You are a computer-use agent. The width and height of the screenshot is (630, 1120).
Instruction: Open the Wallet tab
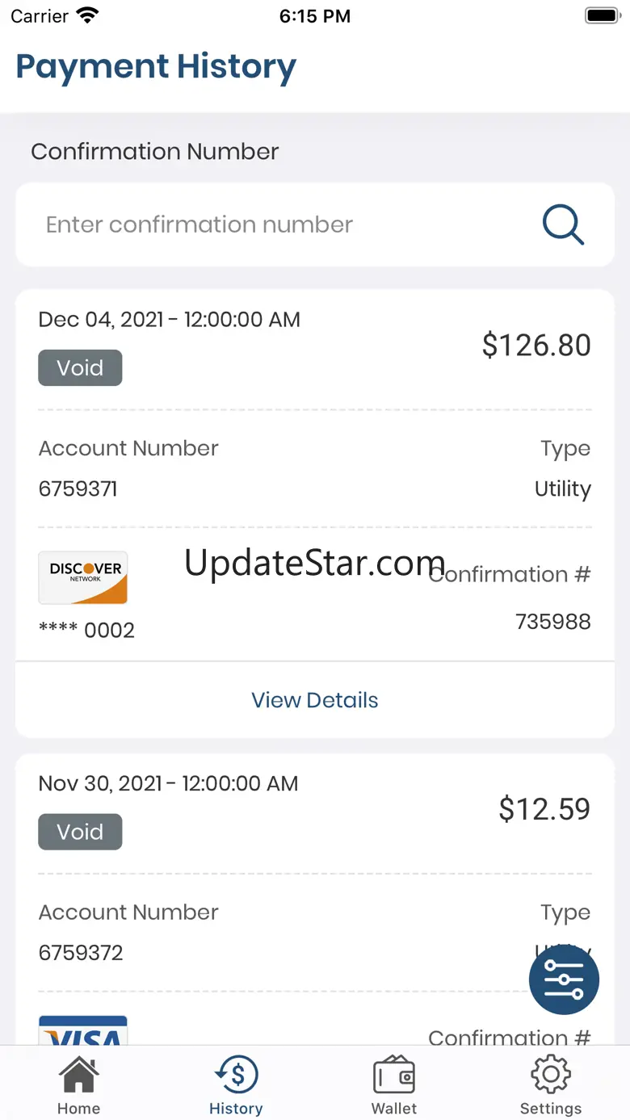click(x=394, y=1086)
